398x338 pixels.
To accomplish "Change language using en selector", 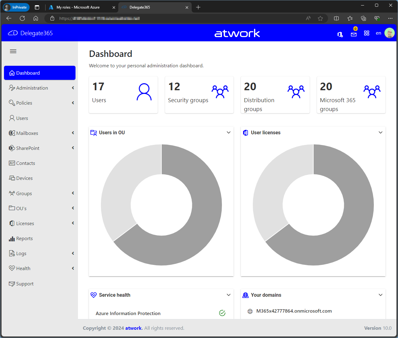I will pyautogui.click(x=378, y=33).
